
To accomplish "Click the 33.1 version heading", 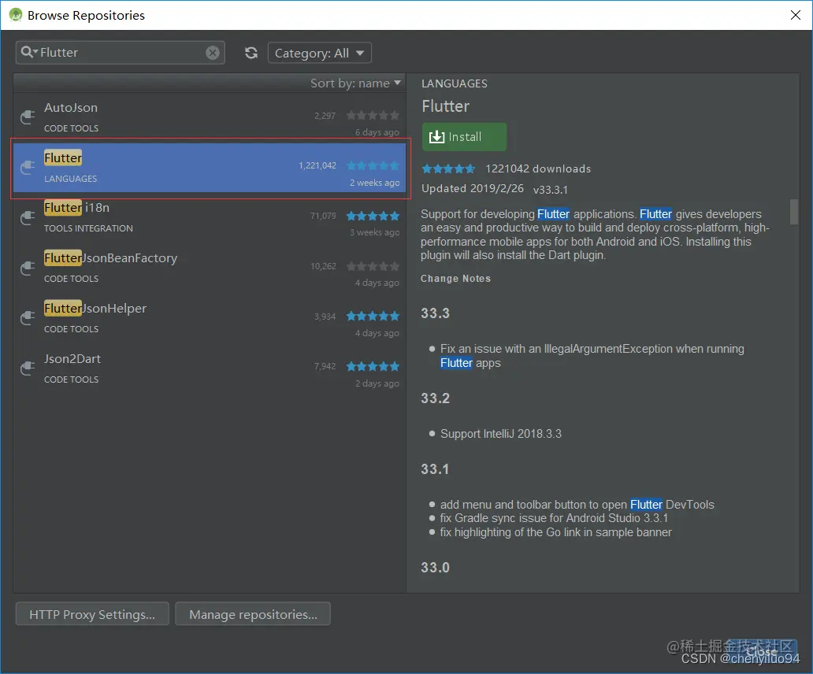I will coord(435,469).
